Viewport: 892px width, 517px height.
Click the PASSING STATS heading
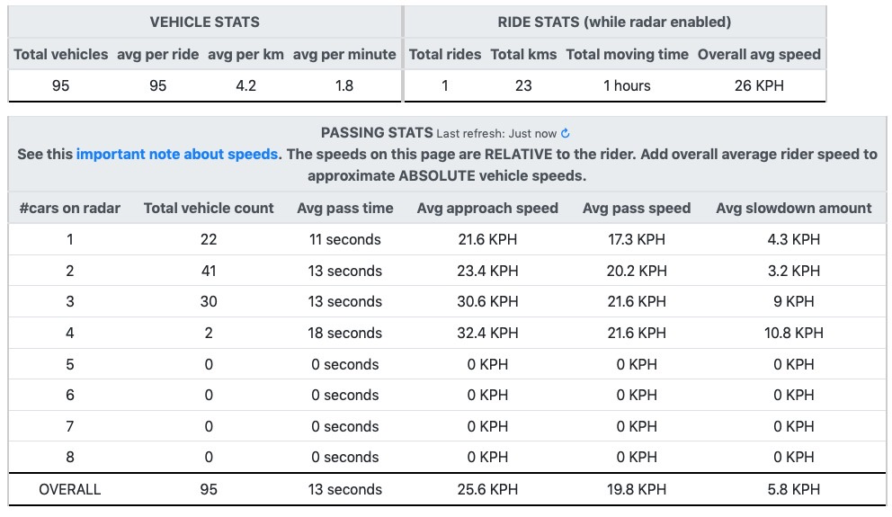(377, 132)
